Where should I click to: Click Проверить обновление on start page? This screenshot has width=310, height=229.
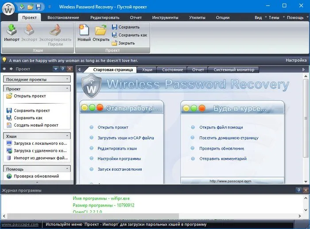[222, 148]
